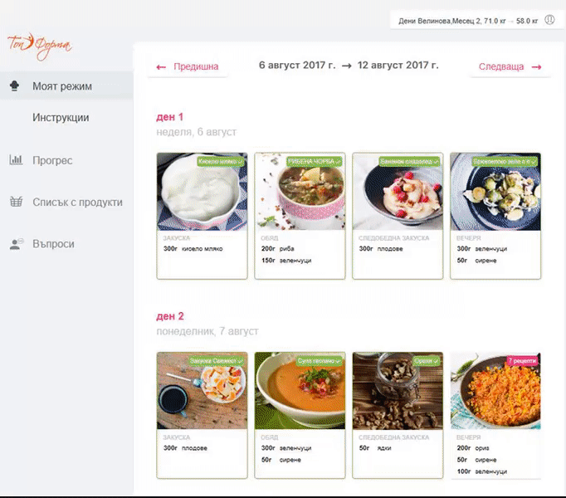Click the Топ Форма logo
The height and width of the screenshot is (498, 566).
pos(39,46)
